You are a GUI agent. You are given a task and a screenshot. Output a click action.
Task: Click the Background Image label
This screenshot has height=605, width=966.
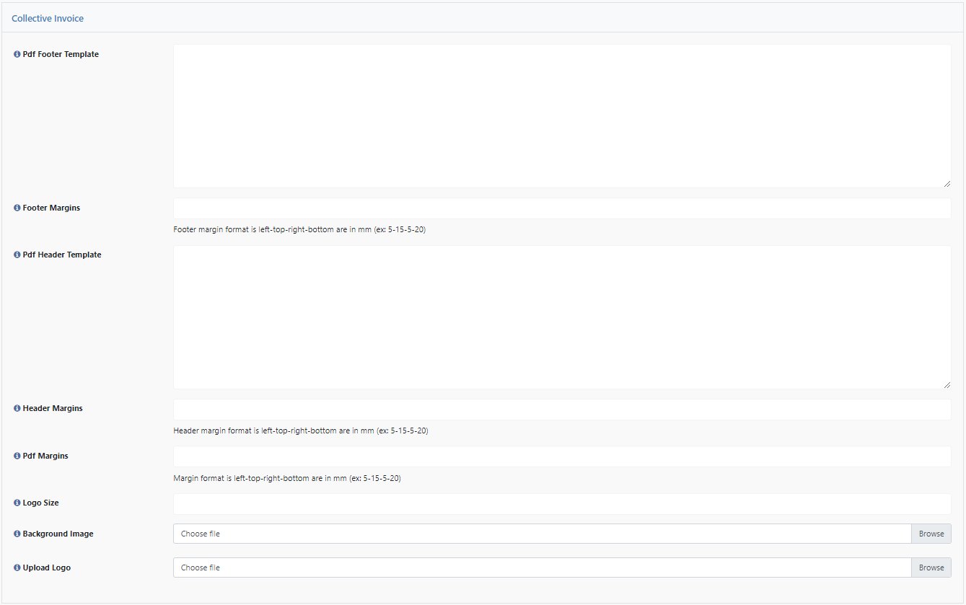click(58, 534)
